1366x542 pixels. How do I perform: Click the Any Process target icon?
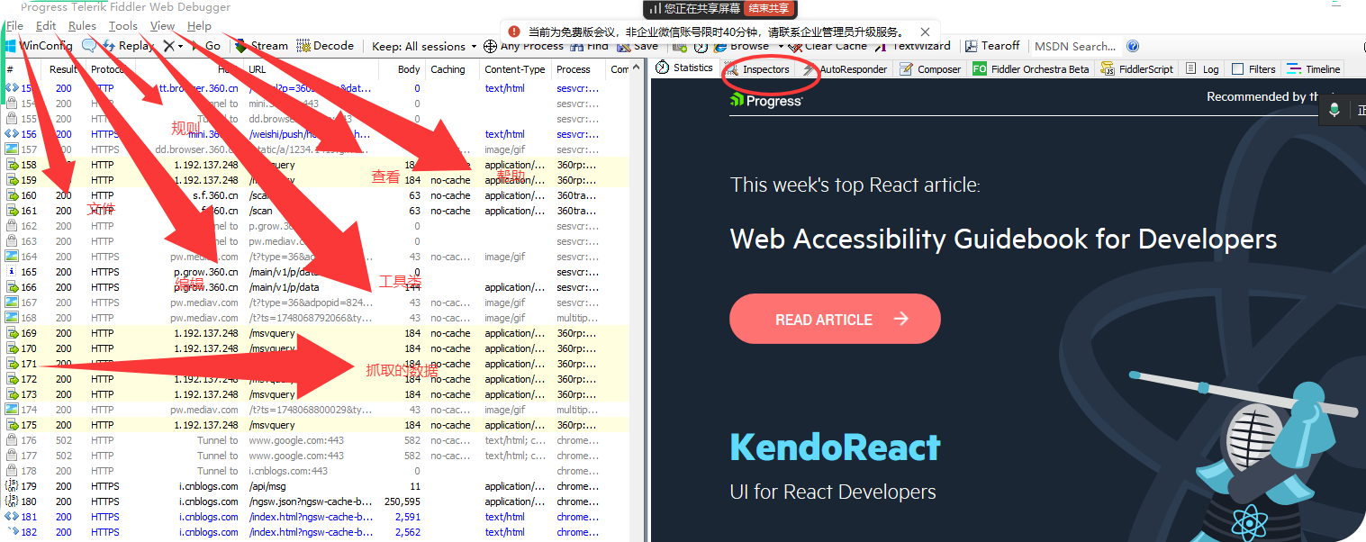click(490, 46)
